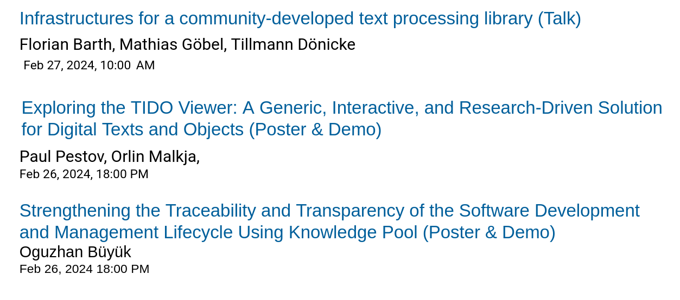
Task: Click the date below Paul Pestov's entry
Action: (84, 174)
